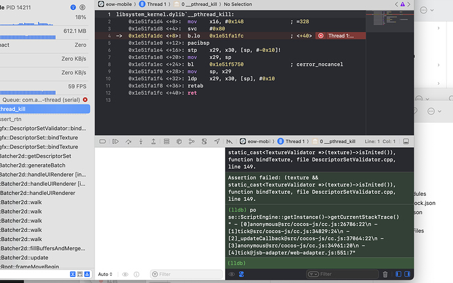Select Batcher2d::getDescriptorSet stack frame
This screenshot has width=453, height=283.
tap(45, 156)
